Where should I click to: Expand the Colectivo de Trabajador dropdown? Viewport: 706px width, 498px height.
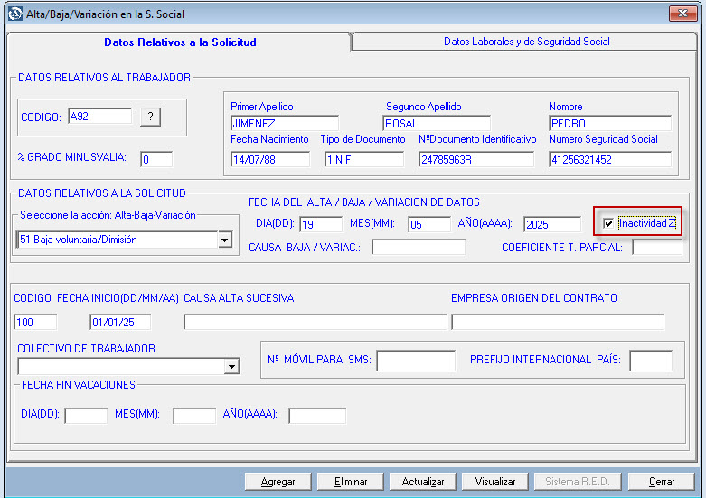tap(231, 366)
